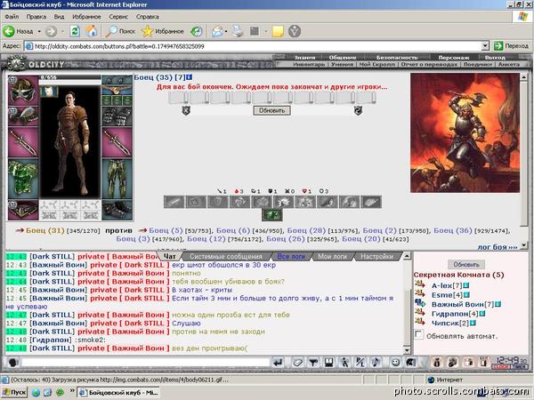The width and height of the screenshot is (534, 400).
Task: Open the лог боя link
Action: pos(498,247)
